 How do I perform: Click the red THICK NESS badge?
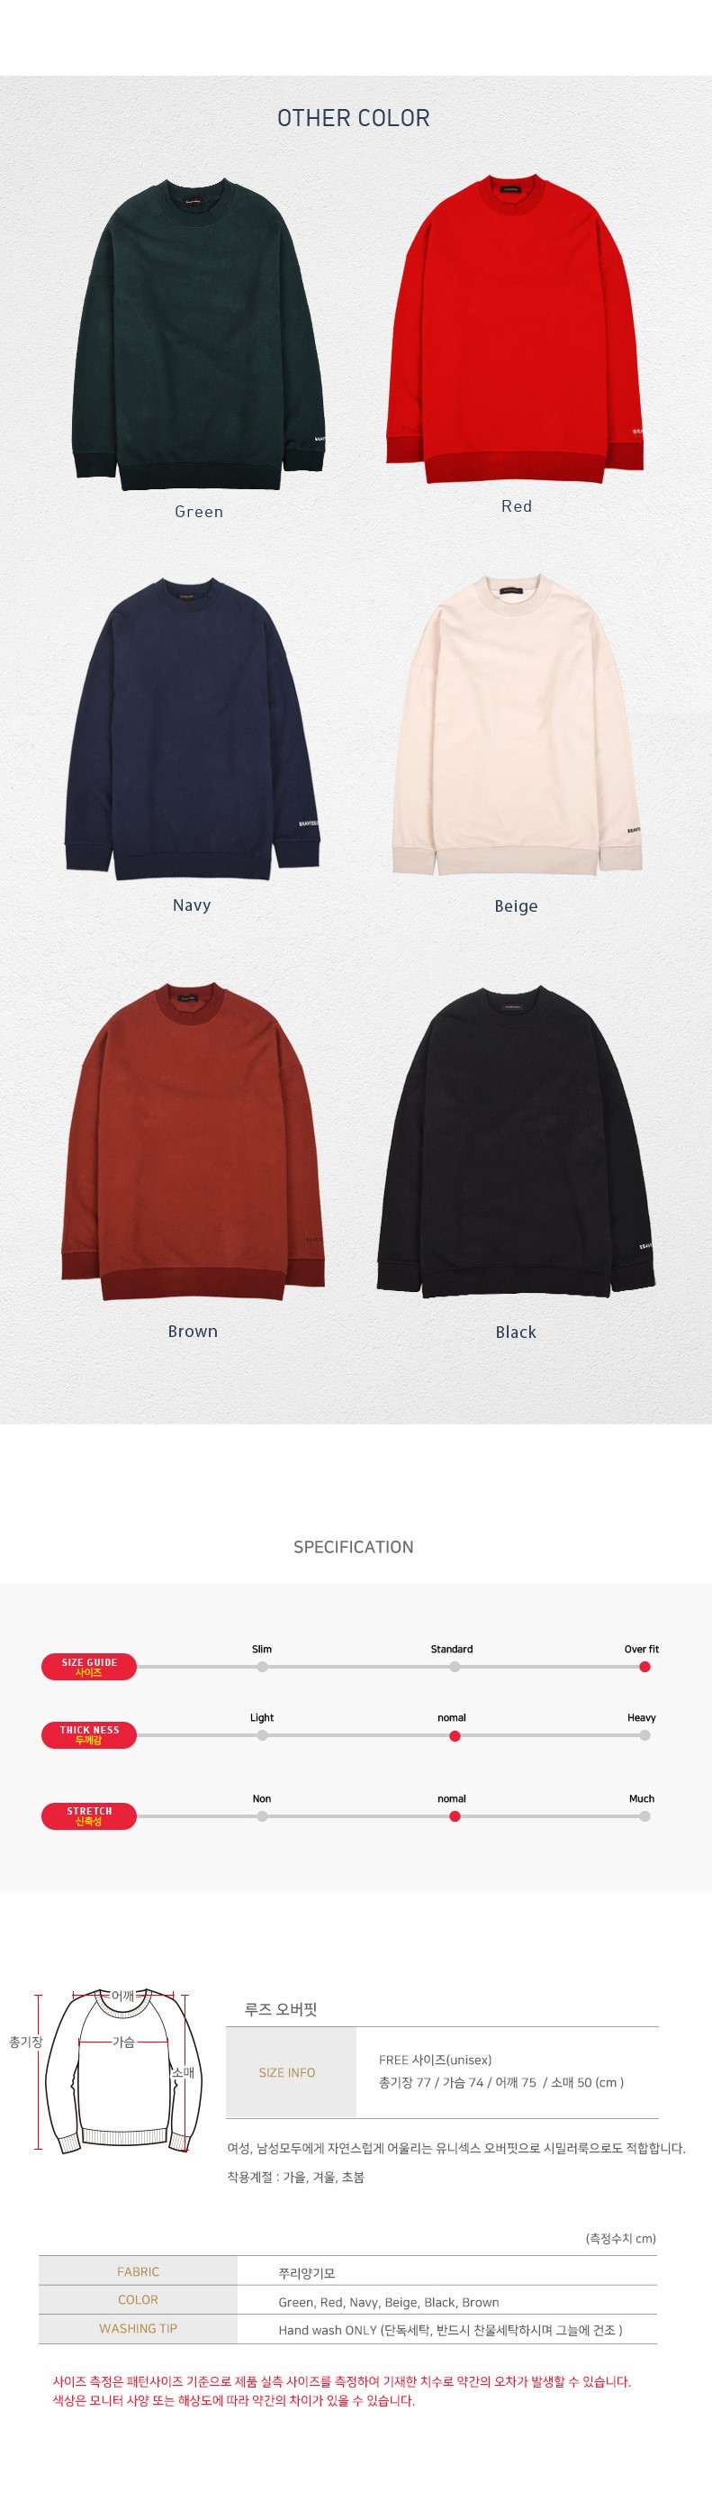coord(88,1735)
